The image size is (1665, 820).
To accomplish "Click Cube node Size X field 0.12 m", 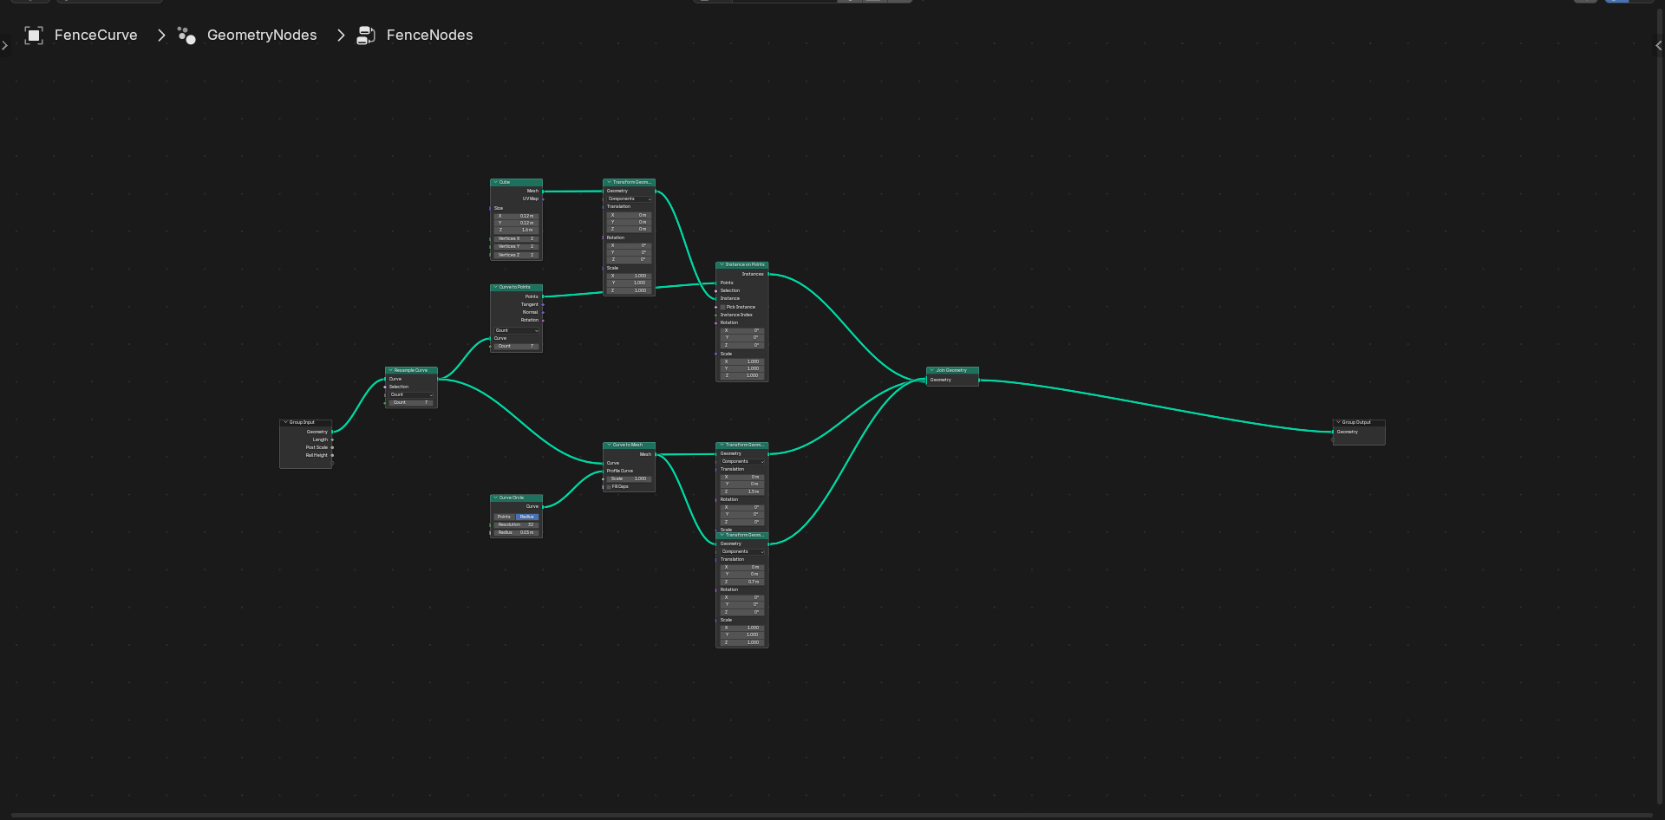I will pos(517,216).
